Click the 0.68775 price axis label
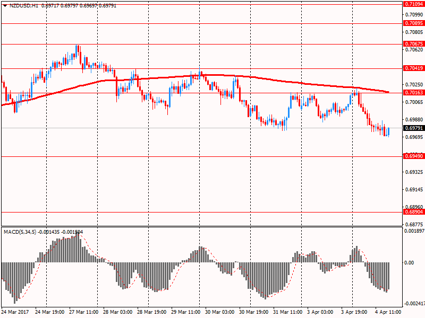The image size is (425, 318). point(414,224)
